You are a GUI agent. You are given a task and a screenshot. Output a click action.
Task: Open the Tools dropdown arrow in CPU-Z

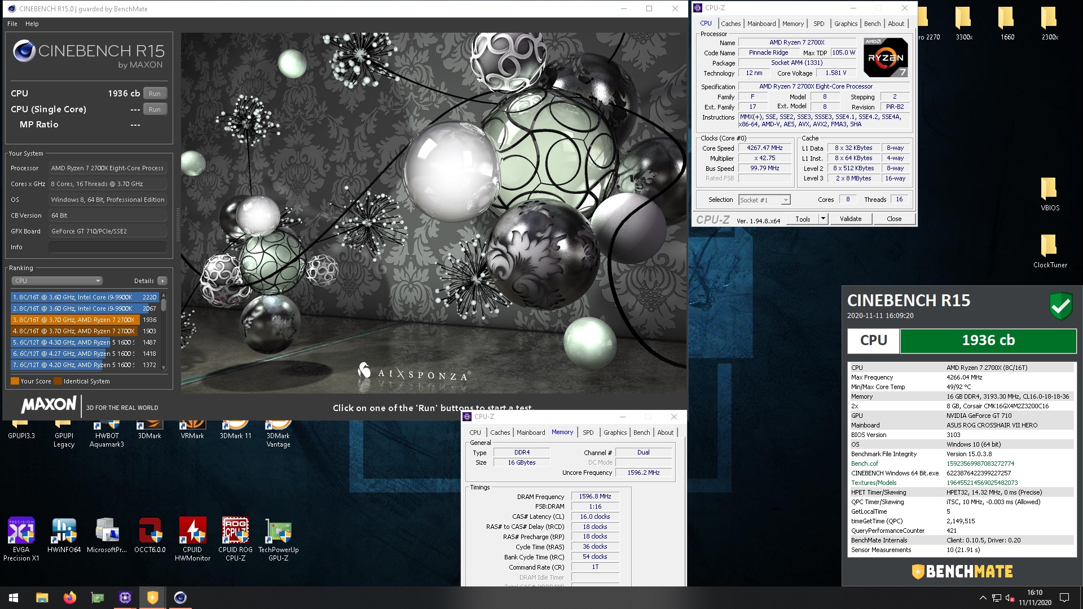[823, 219]
